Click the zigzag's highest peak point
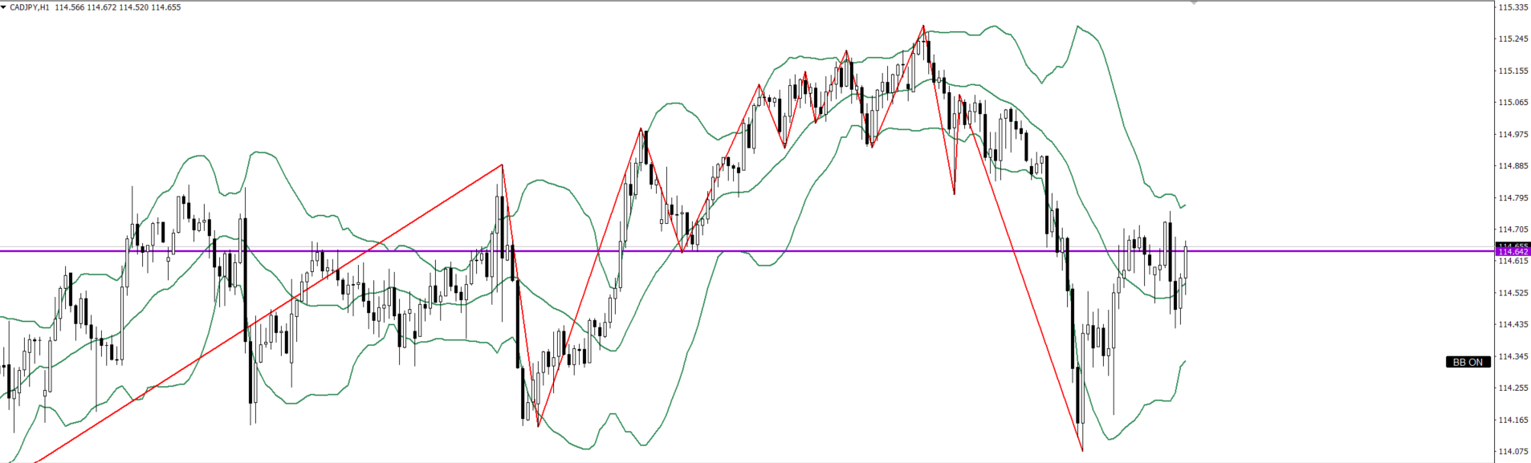The width and height of the screenshot is (1531, 463). pyautogui.click(x=923, y=26)
